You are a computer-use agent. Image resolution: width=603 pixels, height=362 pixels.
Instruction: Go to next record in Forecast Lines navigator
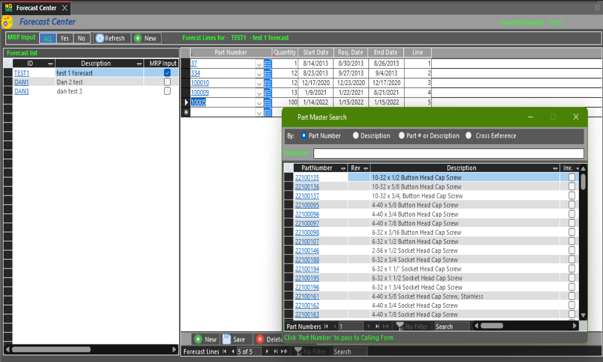click(x=268, y=352)
